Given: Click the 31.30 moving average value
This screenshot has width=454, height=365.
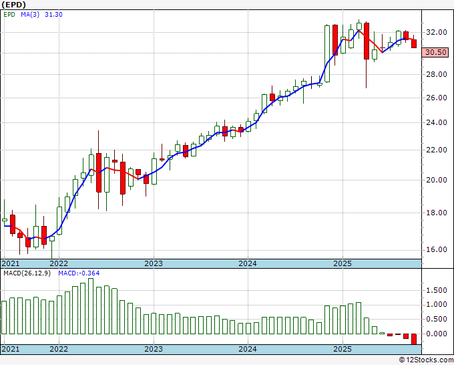Looking at the screenshot, I should (x=53, y=15).
